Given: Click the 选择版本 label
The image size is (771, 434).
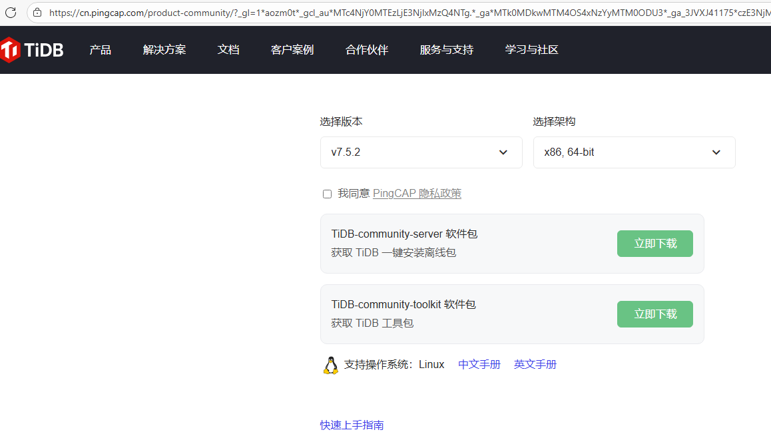Looking at the screenshot, I should tap(342, 121).
